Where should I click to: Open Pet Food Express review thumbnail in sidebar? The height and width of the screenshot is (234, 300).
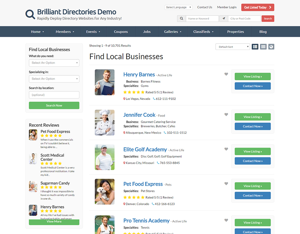pos(33,135)
